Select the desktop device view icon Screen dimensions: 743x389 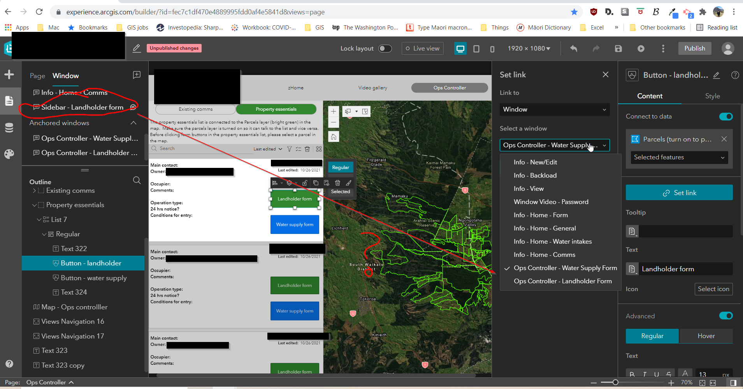(460, 49)
